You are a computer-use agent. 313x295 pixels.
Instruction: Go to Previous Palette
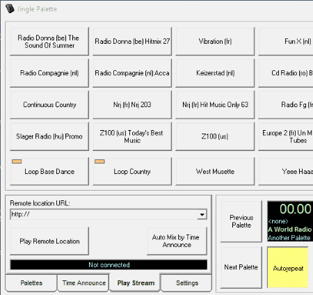click(241, 221)
